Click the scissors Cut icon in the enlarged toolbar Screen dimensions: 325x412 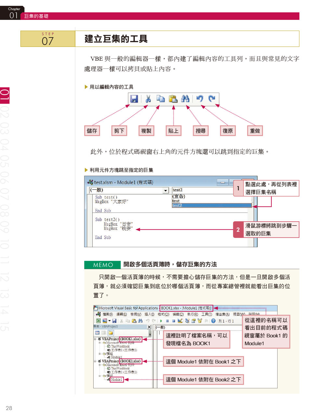pos(148,99)
